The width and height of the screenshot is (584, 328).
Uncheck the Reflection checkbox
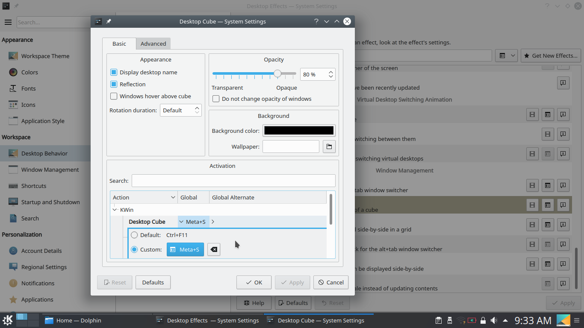(x=114, y=84)
